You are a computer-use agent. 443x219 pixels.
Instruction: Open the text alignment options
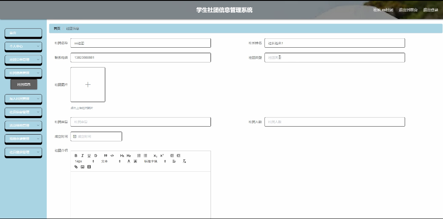coord(174,161)
